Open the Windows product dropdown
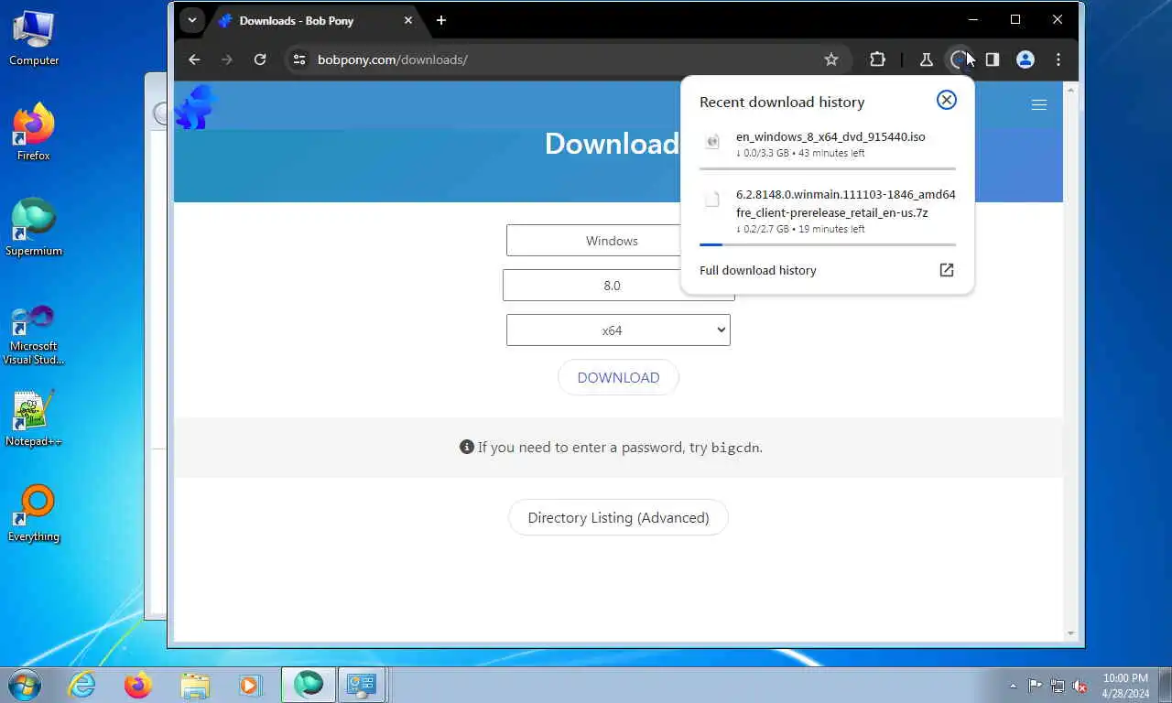The image size is (1172, 703). click(x=595, y=241)
